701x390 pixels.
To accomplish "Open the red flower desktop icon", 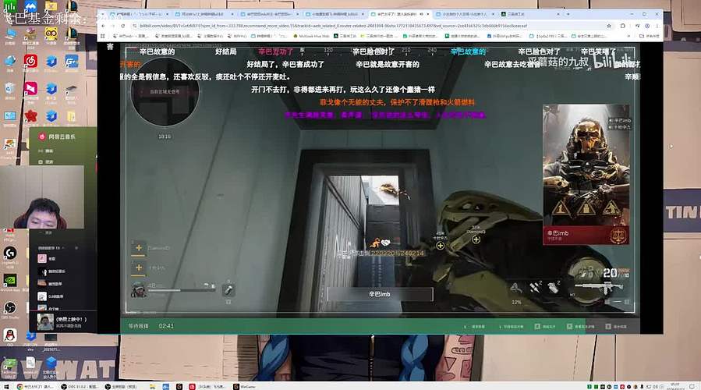I will [x=30, y=117].
